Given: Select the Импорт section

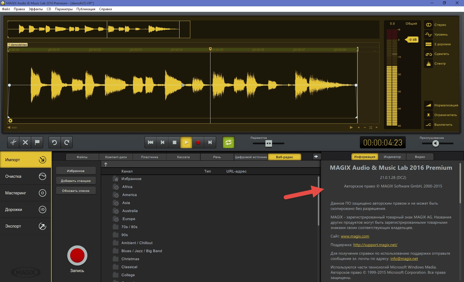Looking at the screenshot, I should coord(26,160).
